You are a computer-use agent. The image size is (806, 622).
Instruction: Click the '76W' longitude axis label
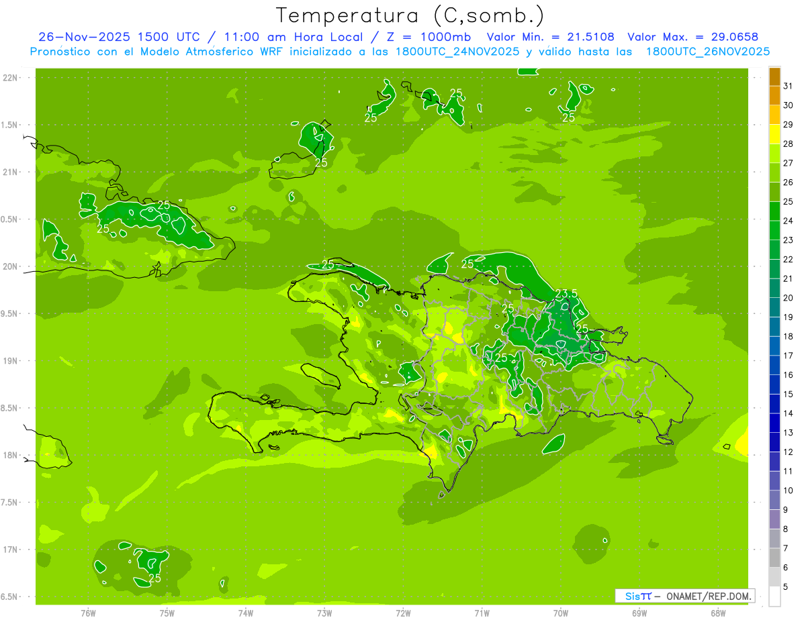click(x=88, y=613)
